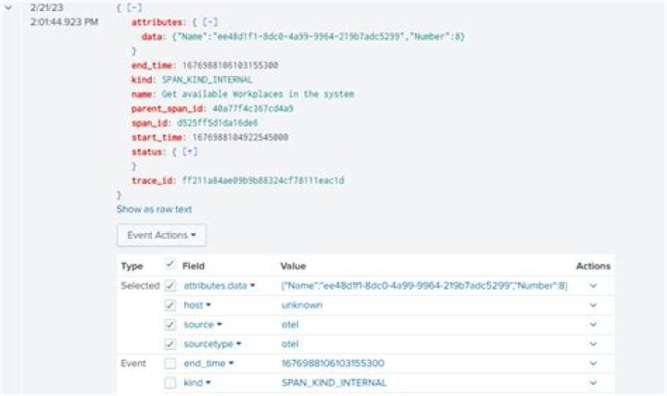
Task: Open the kind field name dropdown
Action: 197,383
